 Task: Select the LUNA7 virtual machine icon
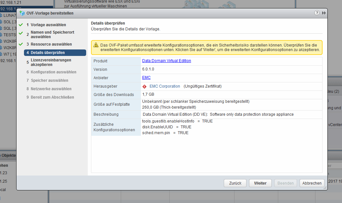pos(1,15)
